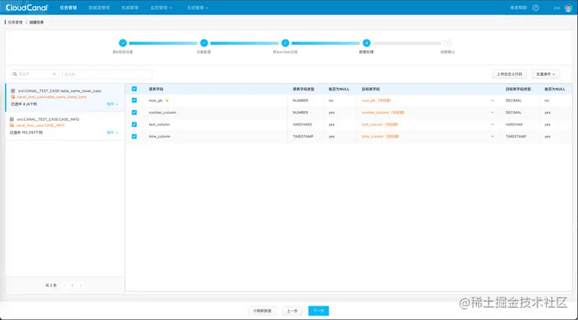Screen dimensions: 578x320
Task: Click the 目标表字段 column header
Action: [x=370, y=89]
